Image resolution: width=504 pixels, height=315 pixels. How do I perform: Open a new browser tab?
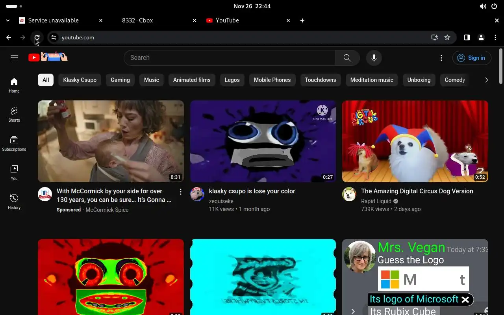click(x=302, y=20)
